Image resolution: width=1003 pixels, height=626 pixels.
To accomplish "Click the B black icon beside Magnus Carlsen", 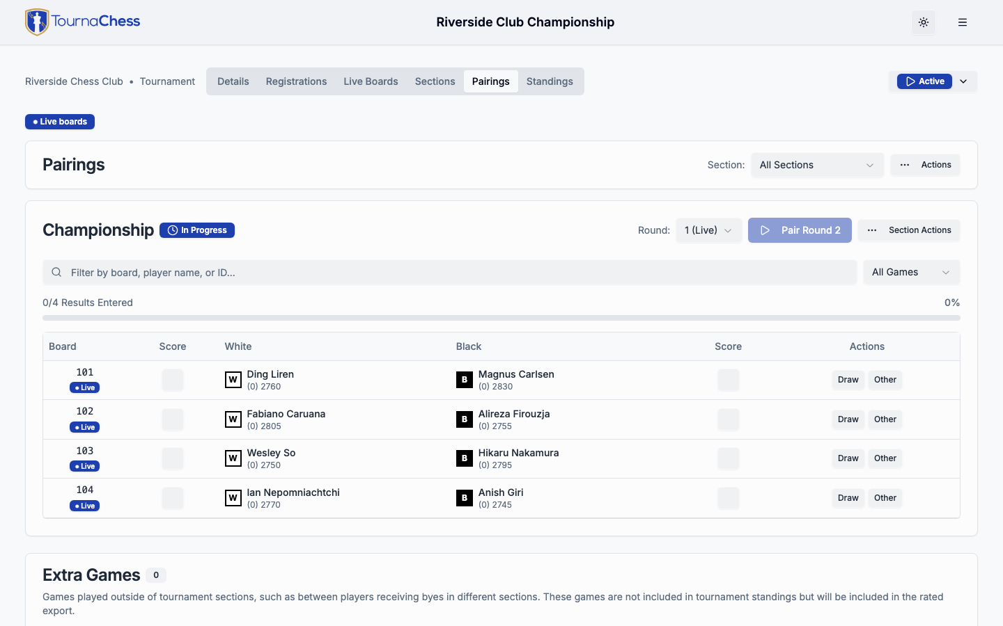I will click(x=465, y=380).
